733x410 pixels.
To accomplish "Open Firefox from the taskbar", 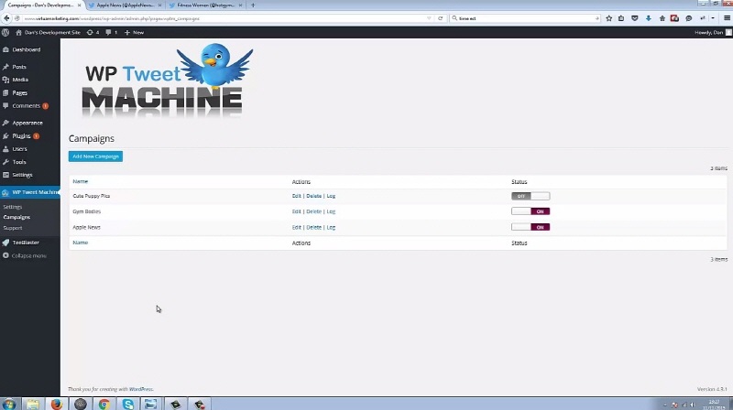I will (57, 404).
